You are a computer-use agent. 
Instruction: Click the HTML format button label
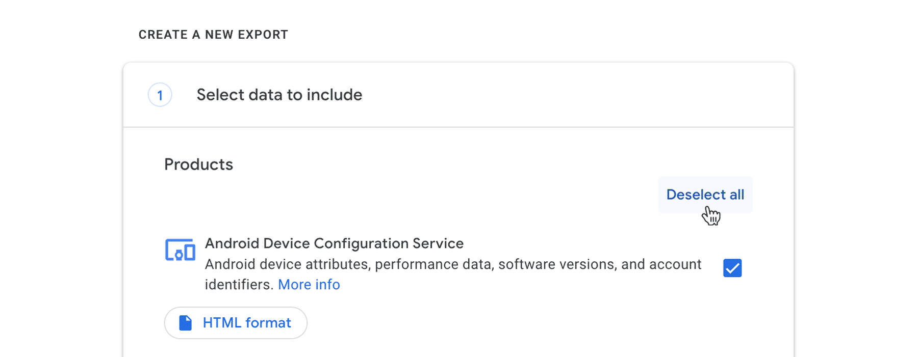tap(247, 323)
